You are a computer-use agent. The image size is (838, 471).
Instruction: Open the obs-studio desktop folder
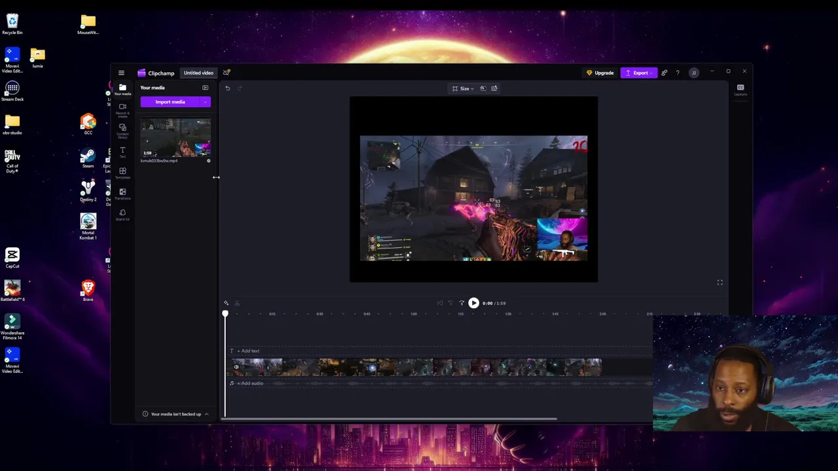point(12,124)
